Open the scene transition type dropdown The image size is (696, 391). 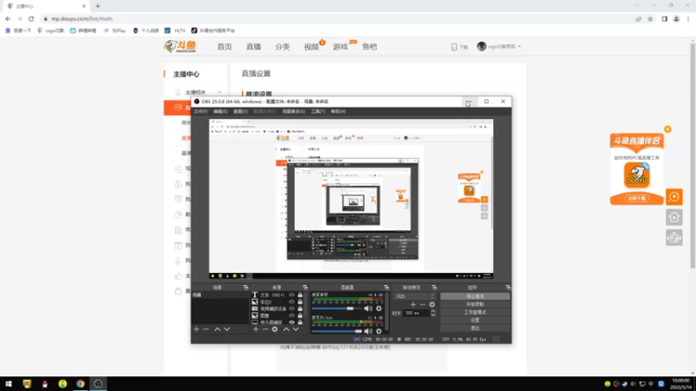[x=415, y=296]
